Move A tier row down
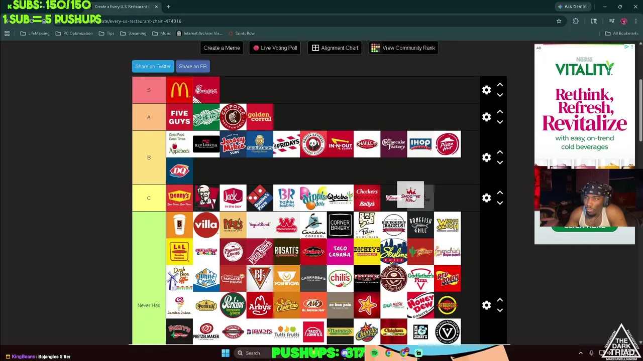 [x=500, y=122]
